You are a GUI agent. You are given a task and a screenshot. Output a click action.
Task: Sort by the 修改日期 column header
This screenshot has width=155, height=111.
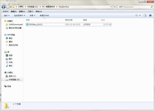click(x=69, y=20)
